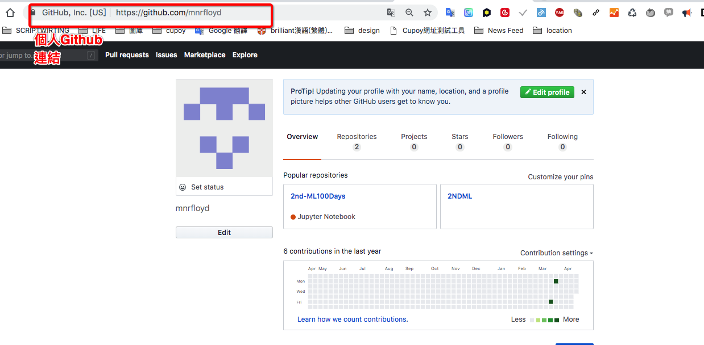The height and width of the screenshot is (345, 704).
Task: Expand the Contribution settings dropdown
Action: pyautogui.click(x=557, y=253)
